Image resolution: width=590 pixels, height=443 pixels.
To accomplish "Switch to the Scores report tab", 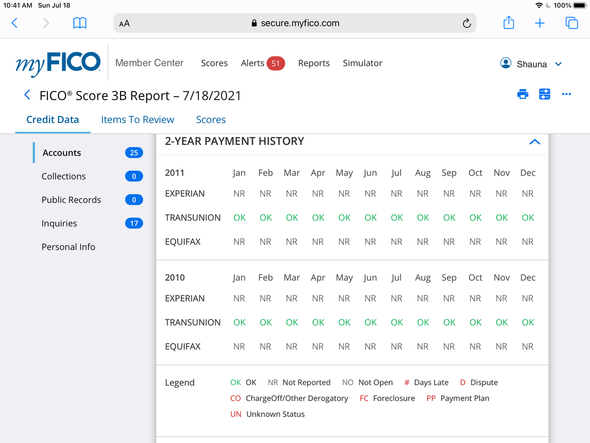I will click(211, 120).
